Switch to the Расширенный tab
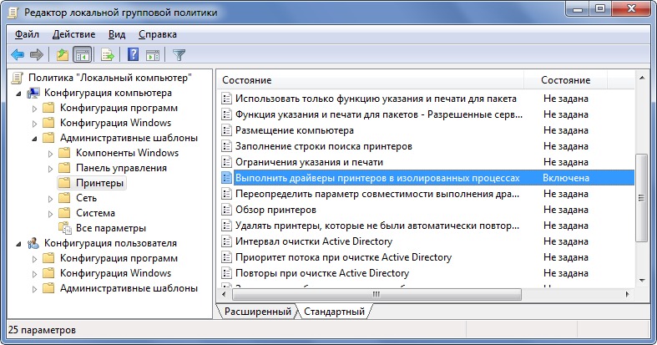 [255, 312]
